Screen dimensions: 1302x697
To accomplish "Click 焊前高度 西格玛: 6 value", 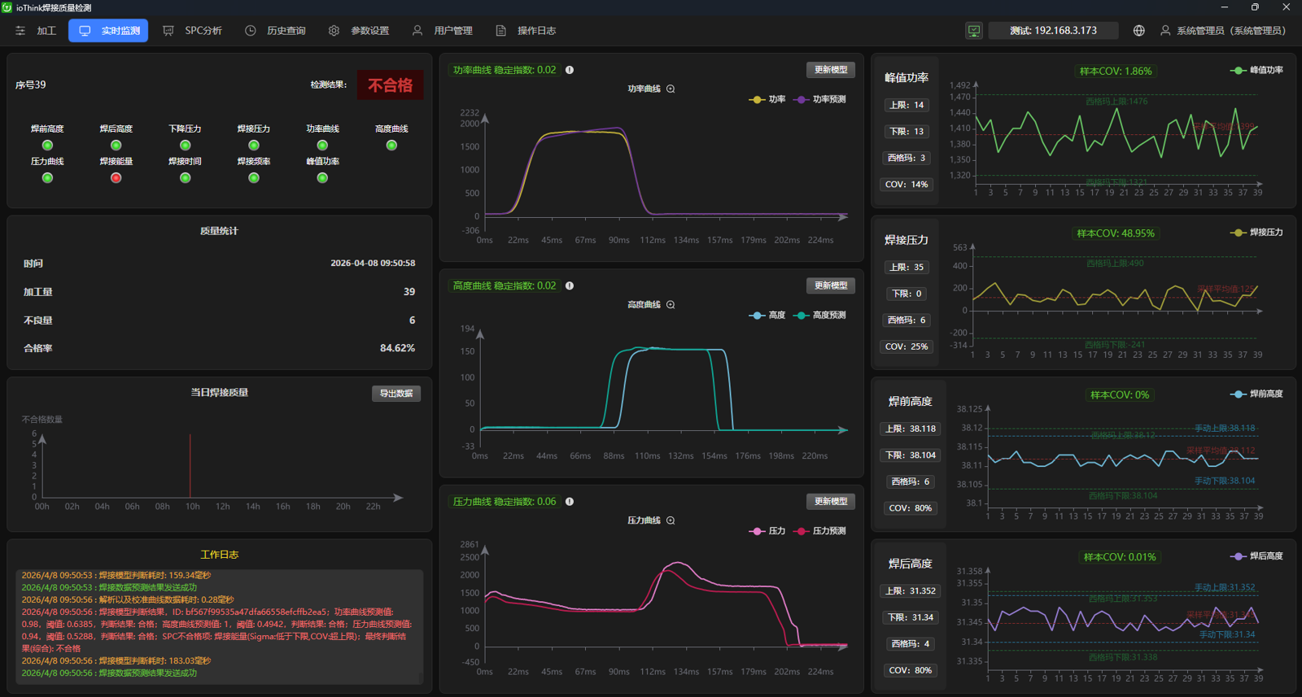I will click(x=910, y=481).
